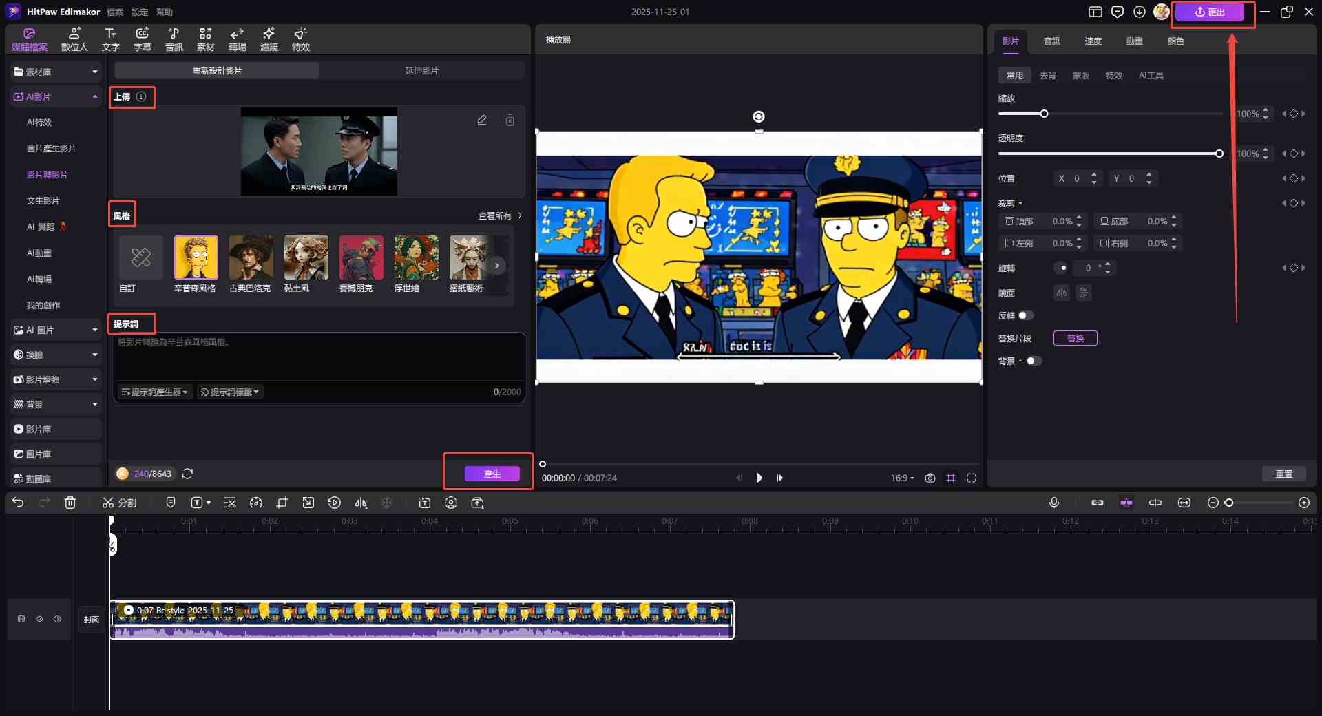Delete the uploaded video with trash icon

510,120
